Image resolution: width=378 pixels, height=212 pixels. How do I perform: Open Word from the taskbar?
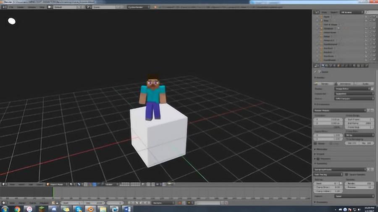coord(127,209)
